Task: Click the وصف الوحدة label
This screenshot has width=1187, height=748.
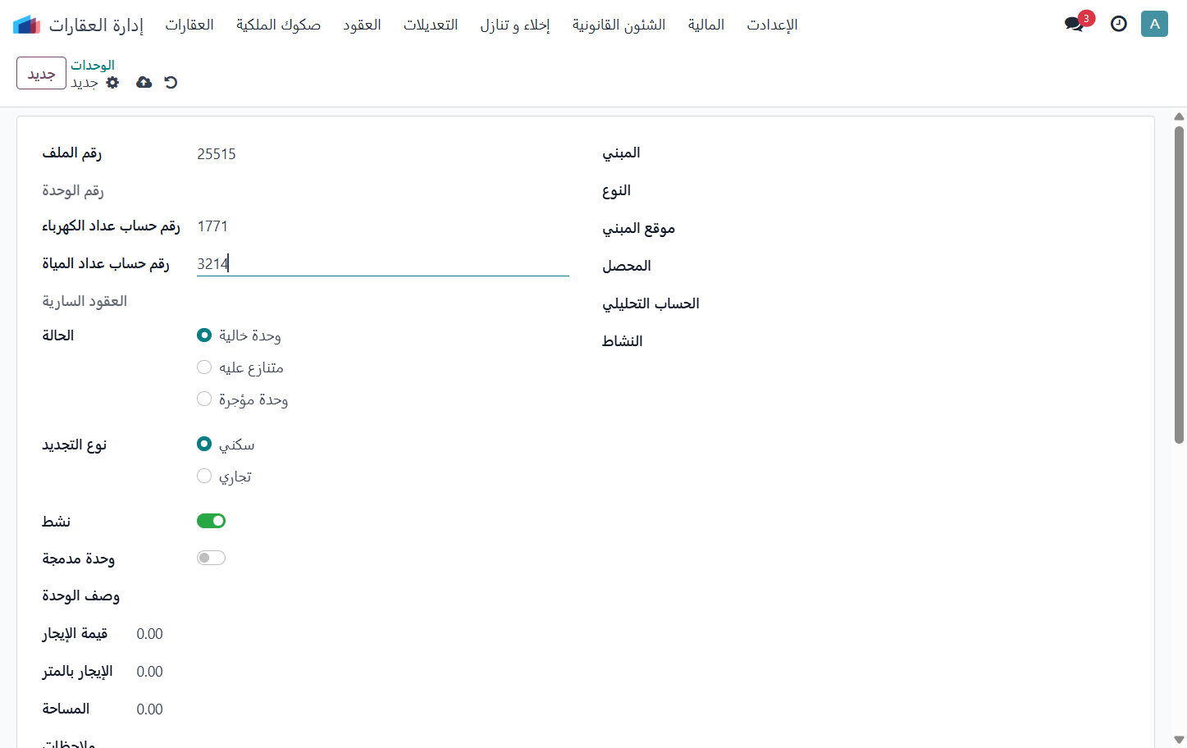Action: pyautogui.click(x=80, y=595)
